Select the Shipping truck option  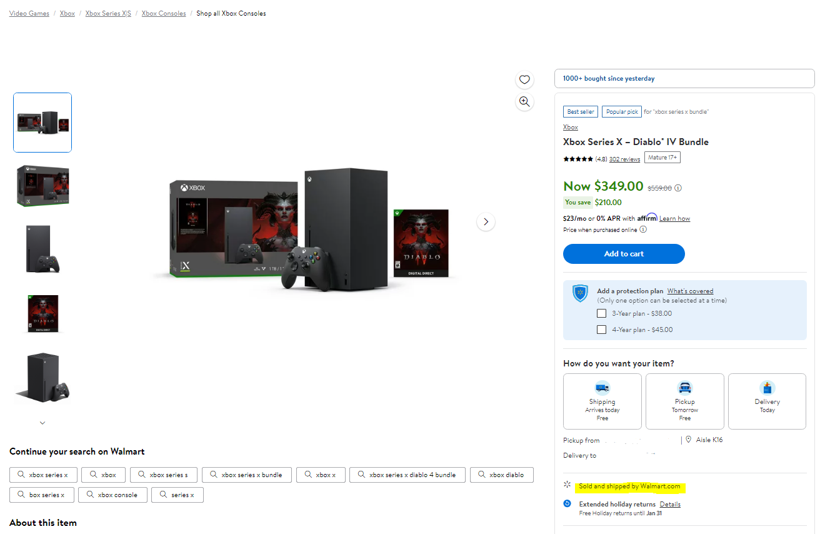pos(602,401)
